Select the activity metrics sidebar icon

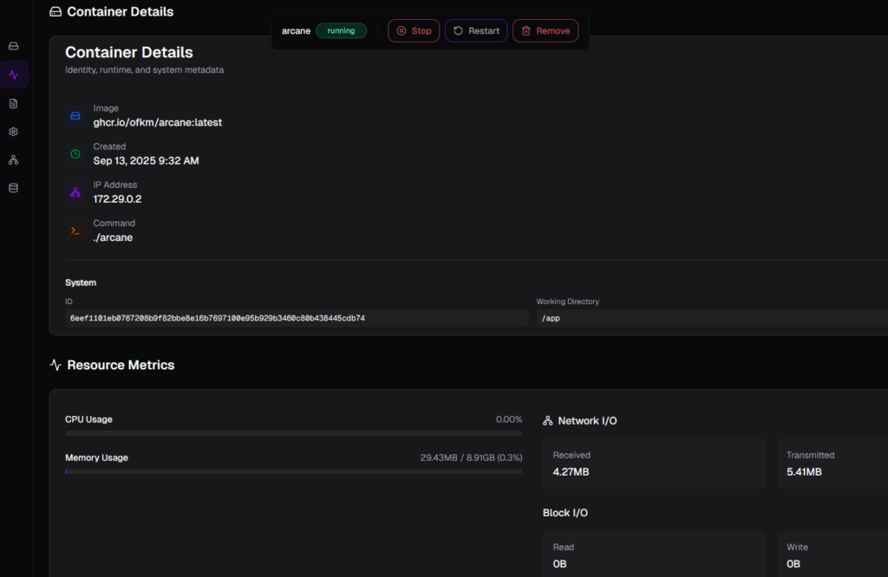click(x=14, y=75)
